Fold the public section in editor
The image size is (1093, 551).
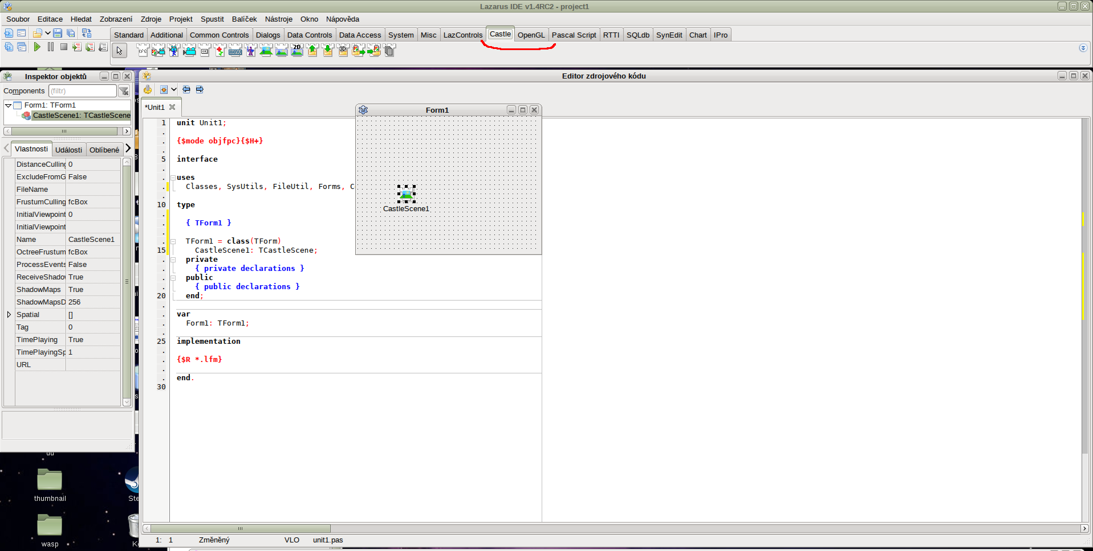click(173, 278)
